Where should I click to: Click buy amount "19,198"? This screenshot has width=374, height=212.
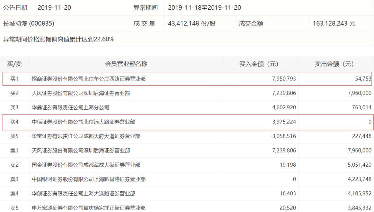(288, 165)
